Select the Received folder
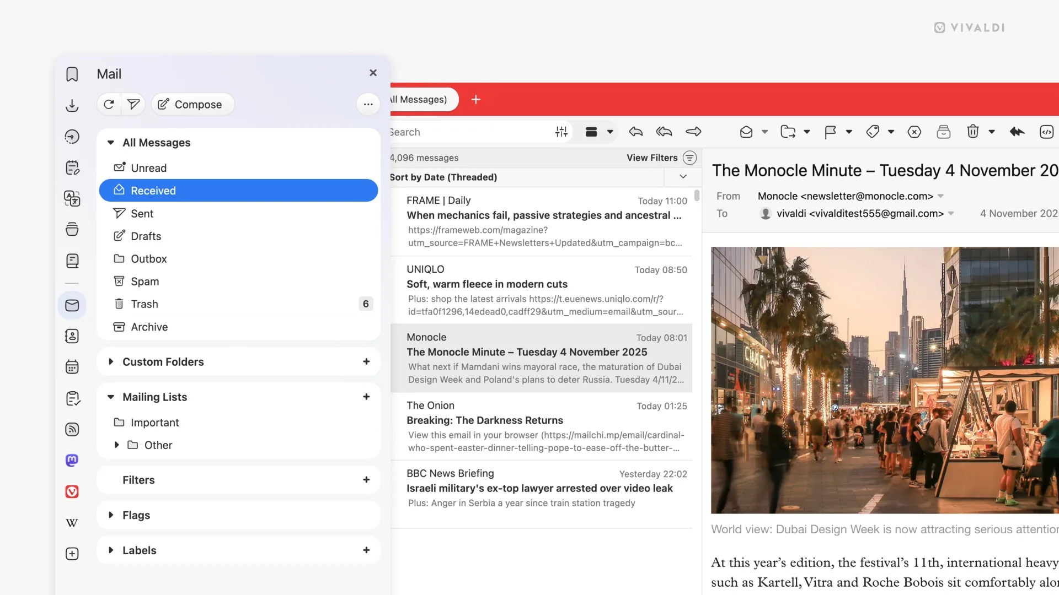 pos(153,190)
